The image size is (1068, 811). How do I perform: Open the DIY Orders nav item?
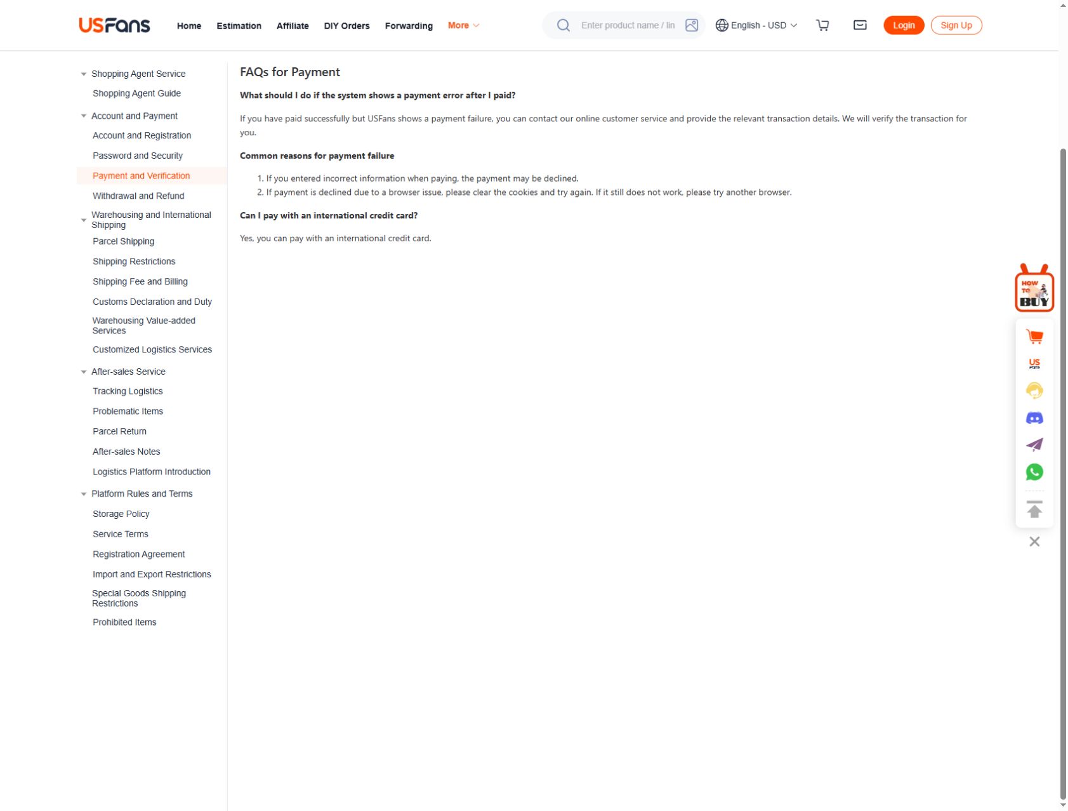click(346, 26)
